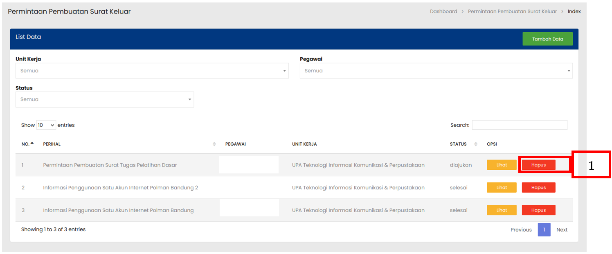The width and height of the screenshot is (612, 254).
Task: Go to Previous page of table
Action: coord(521,230)
